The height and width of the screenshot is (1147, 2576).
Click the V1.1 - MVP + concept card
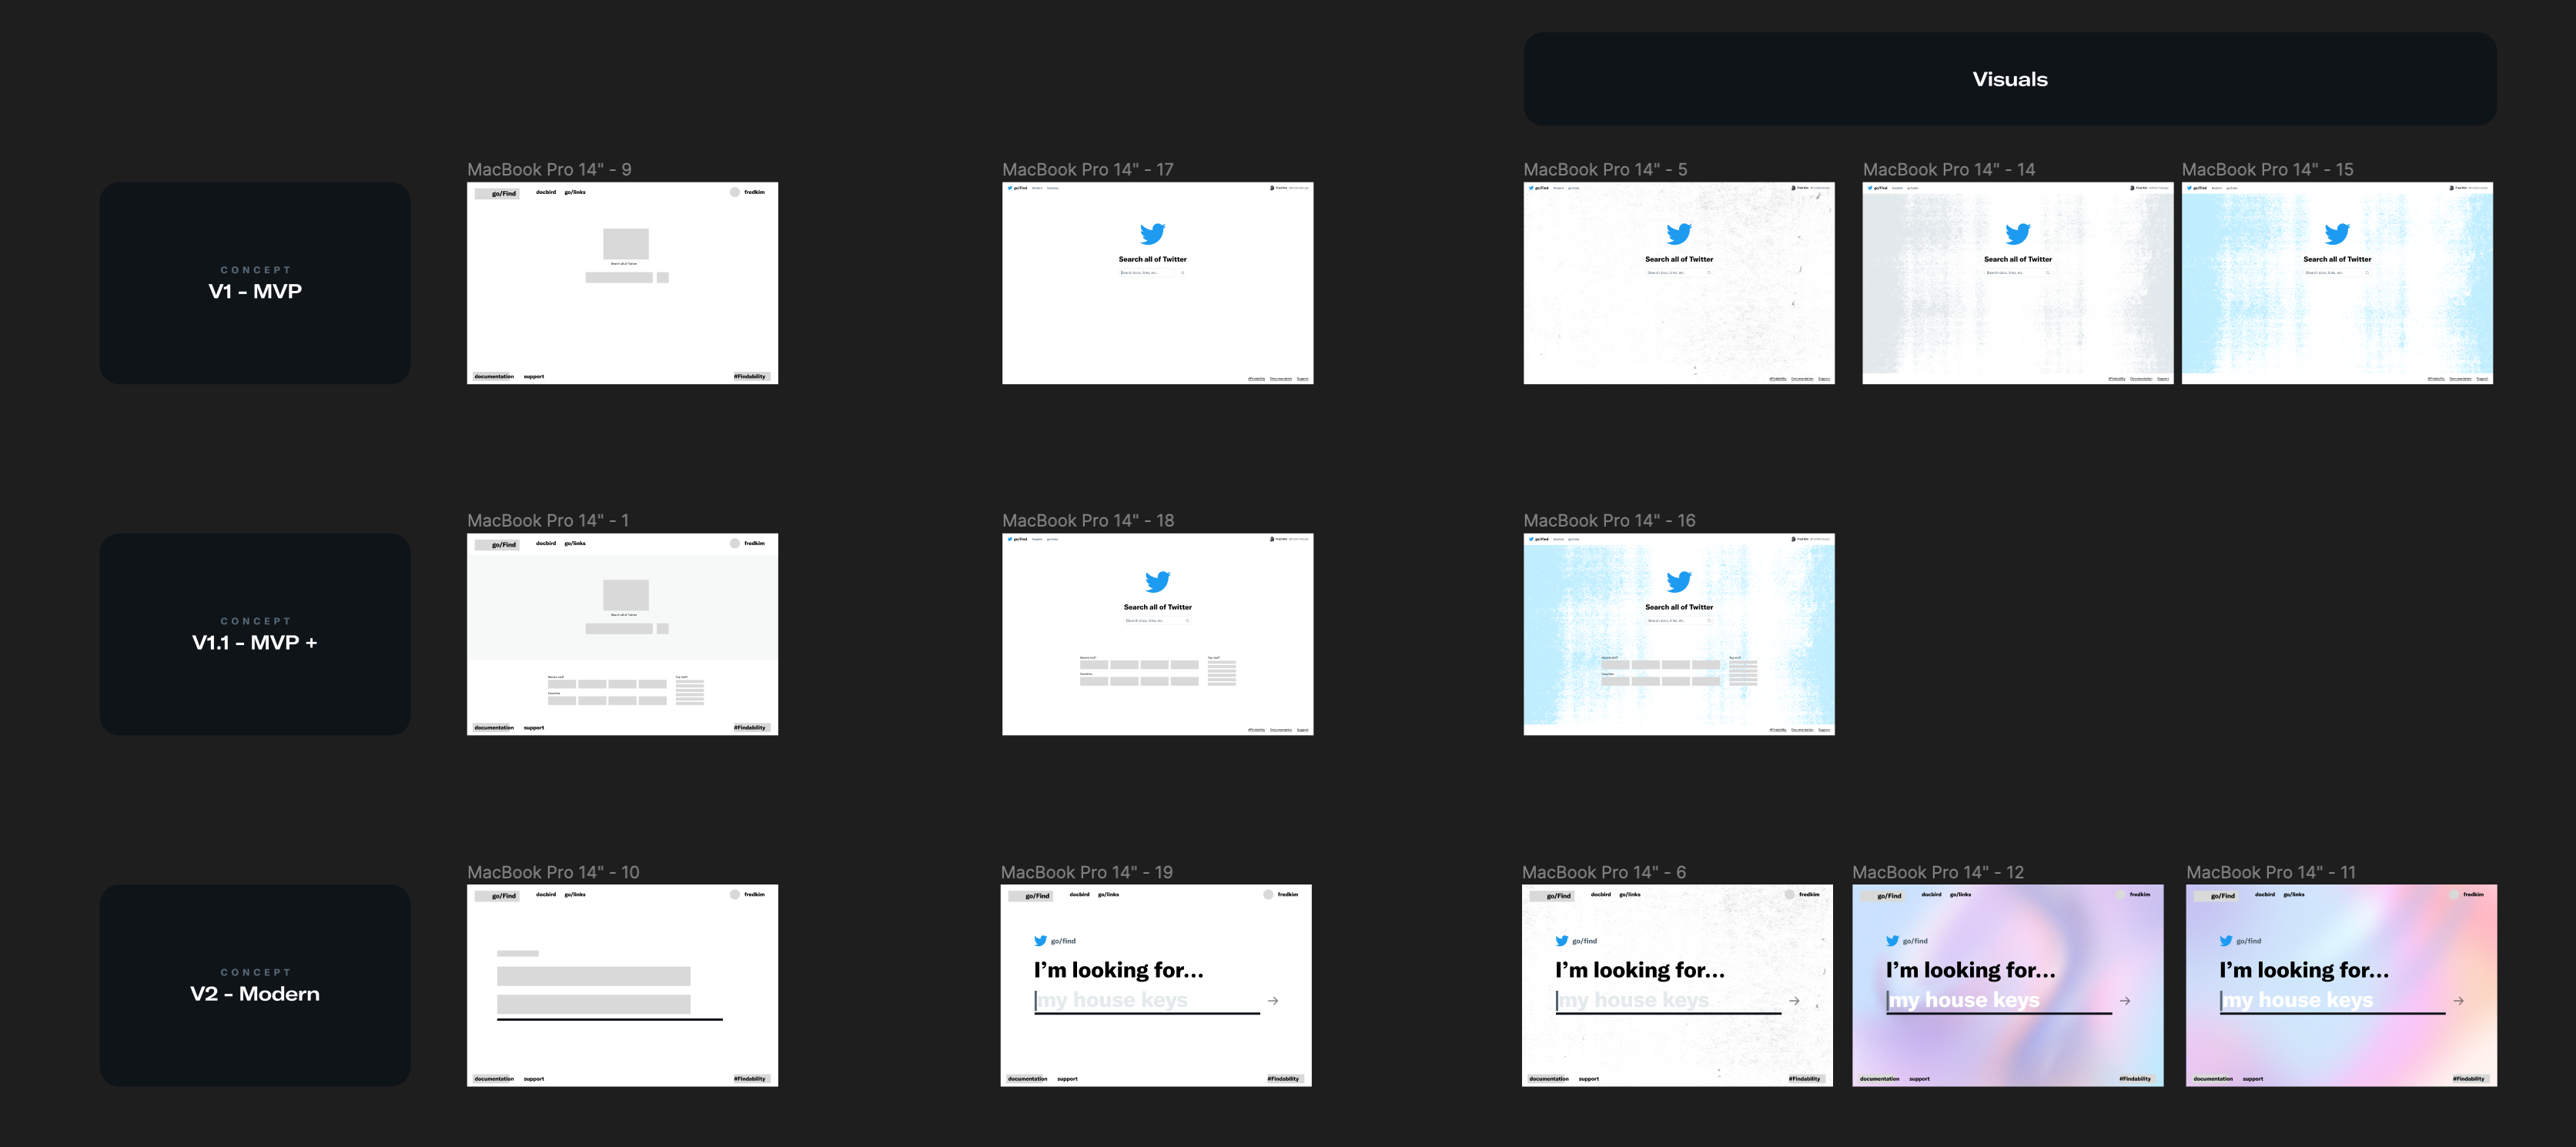click(x=255, y=634)
